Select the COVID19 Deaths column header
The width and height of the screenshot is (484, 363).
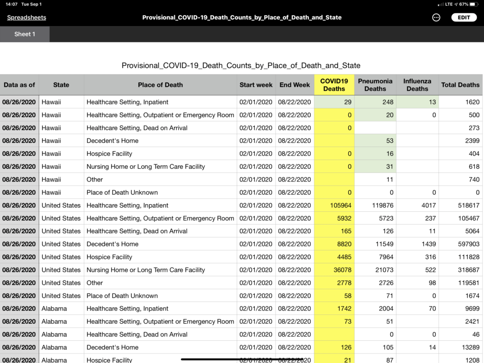334,85
